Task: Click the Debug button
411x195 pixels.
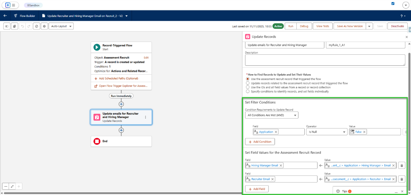Action: 304,26
